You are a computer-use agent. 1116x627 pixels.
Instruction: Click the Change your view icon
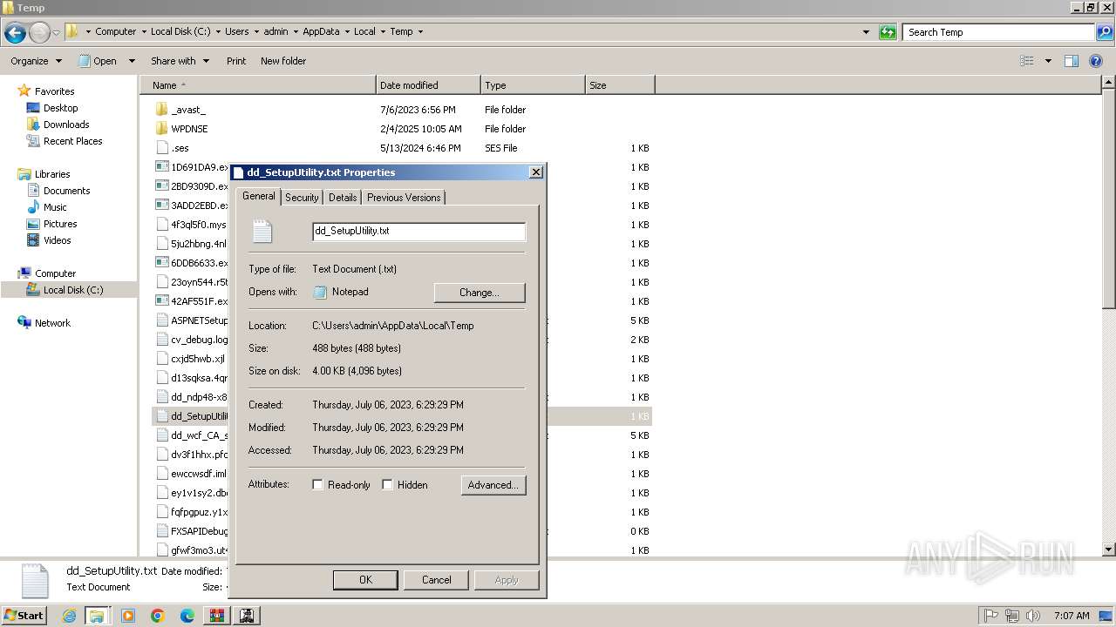coord(1027,61)
